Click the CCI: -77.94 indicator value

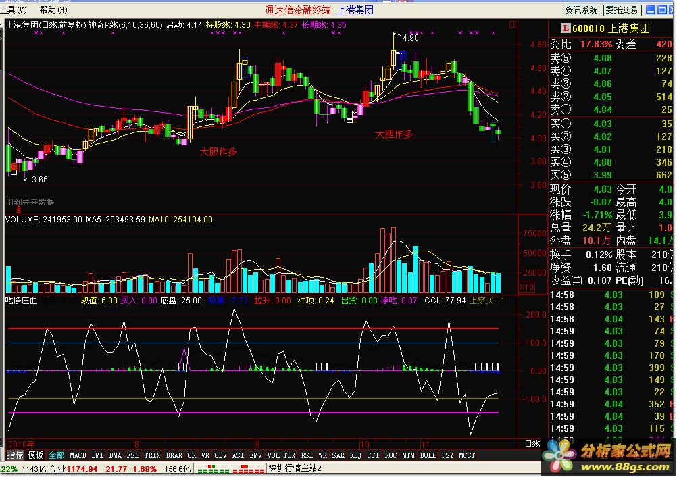pos(445,301)
